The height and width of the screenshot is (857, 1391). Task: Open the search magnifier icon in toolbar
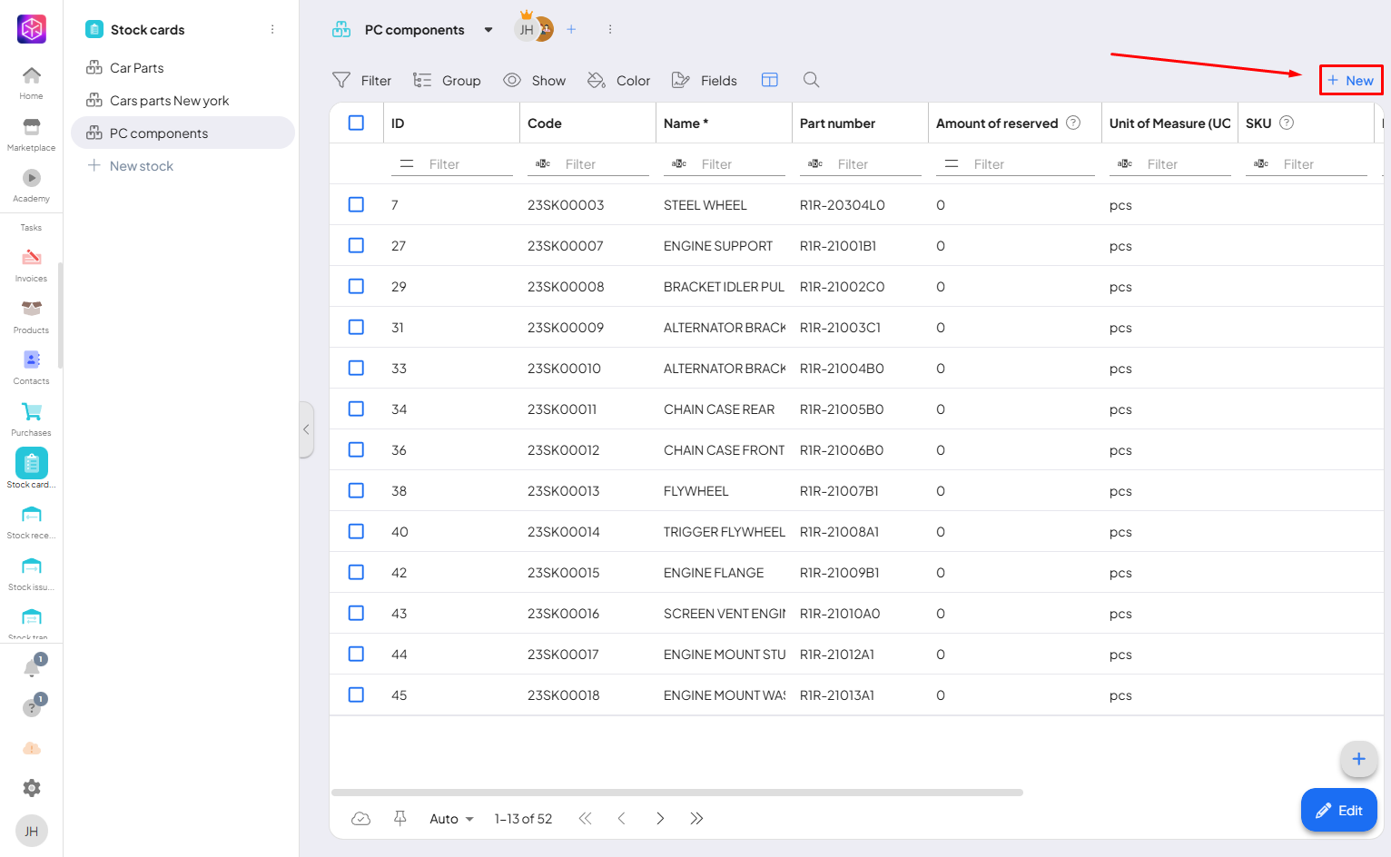[x=811, y=80]
